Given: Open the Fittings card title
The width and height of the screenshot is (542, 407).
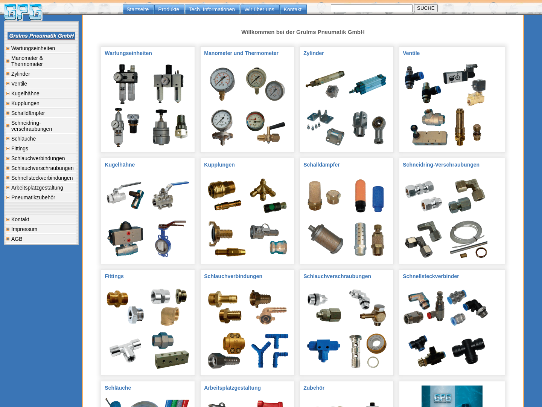Looking at the screenshot, I should pyautogui.click(x=114, y=276).
